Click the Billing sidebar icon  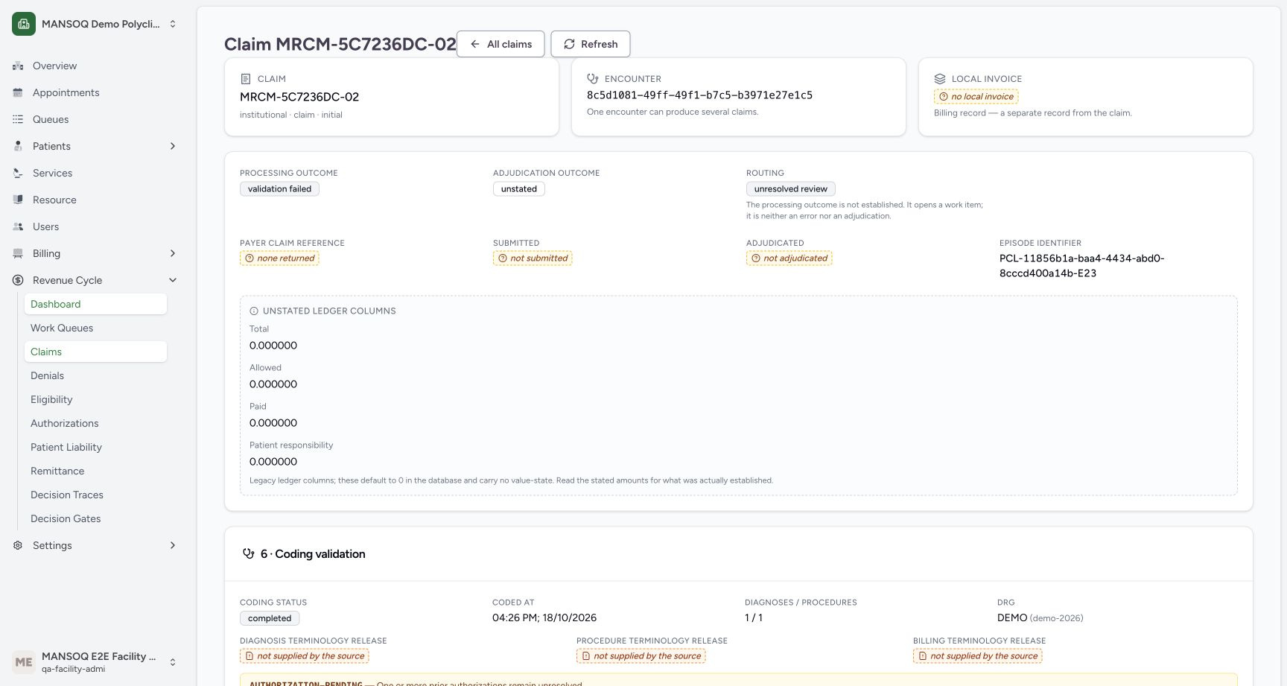[x=18, y=253]
